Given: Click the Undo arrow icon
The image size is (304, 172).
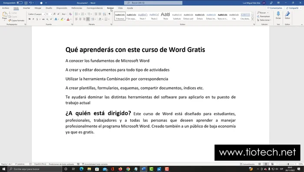Looking at the screenshot, I should [x=30, y=3].
